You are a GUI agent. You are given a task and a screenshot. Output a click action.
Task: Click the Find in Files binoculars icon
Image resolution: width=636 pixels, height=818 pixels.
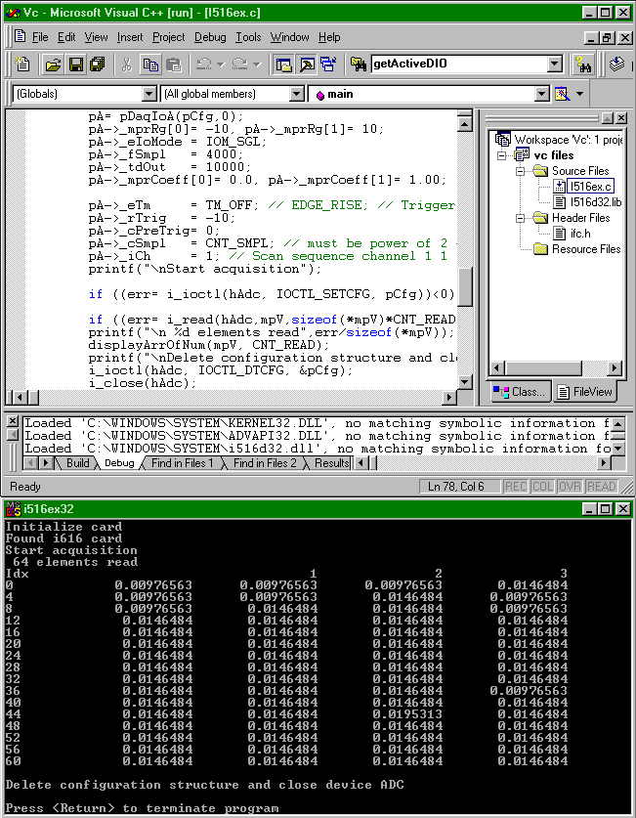click(x=359, y=65)
